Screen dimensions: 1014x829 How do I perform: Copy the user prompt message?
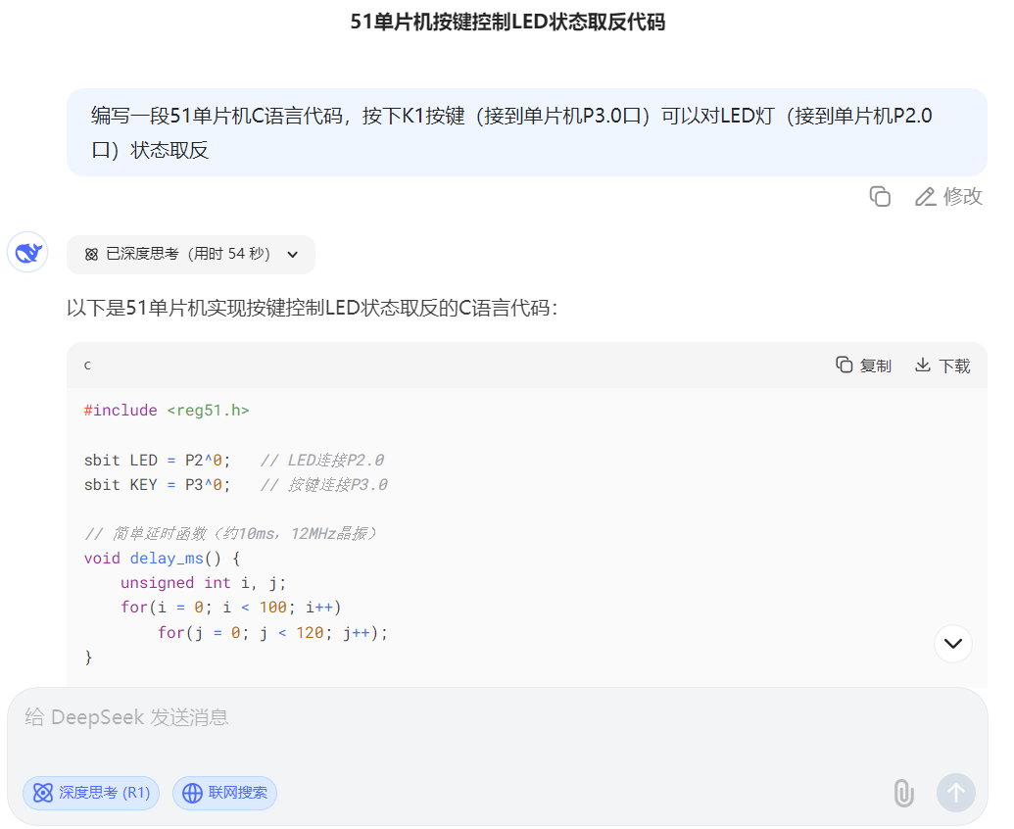(x=880, y=197)
